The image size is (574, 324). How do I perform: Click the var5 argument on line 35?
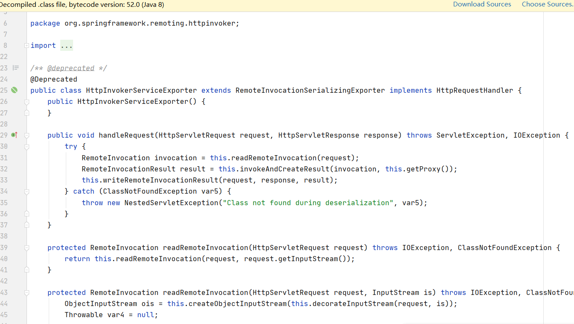tap(411, 203)
